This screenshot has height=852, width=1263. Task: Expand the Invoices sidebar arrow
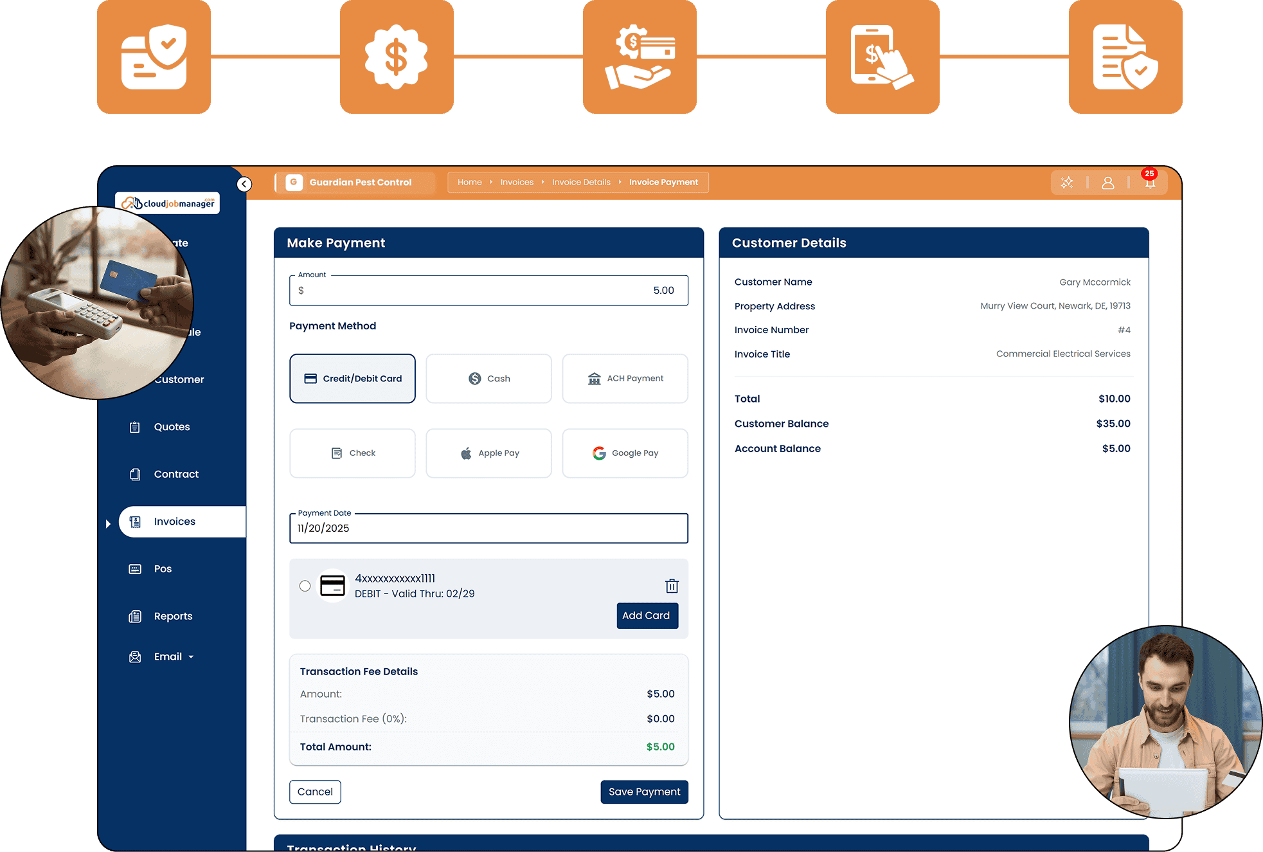click(x=108, y=524)
